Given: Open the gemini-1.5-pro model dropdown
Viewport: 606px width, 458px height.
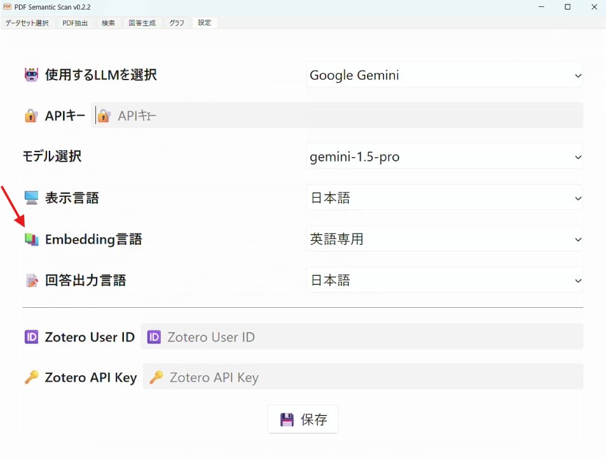Looking at the screenshot, I should click(444, 156).
